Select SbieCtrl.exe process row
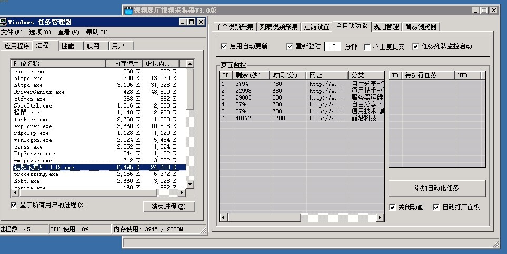This screenshot has width=507, height=254. click(x=100, y=106)
